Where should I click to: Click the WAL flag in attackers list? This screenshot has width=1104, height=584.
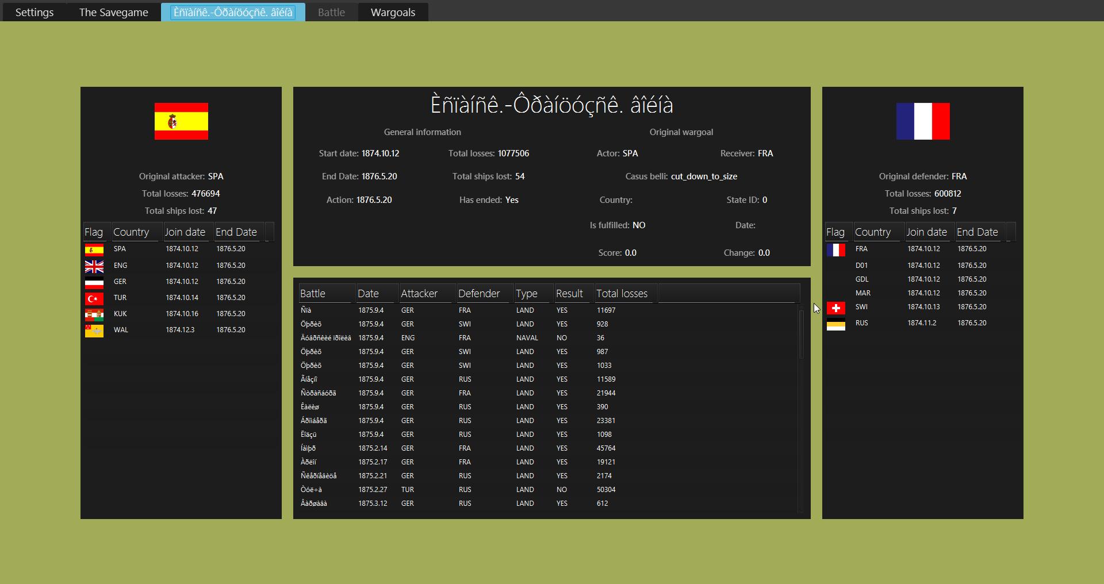(x=94, y=331)
